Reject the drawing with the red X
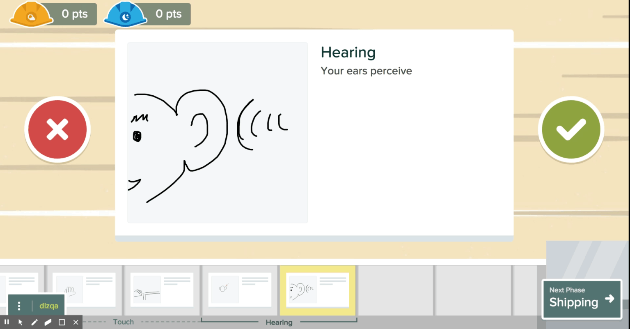630x329 pixels. tap(57, 130)
